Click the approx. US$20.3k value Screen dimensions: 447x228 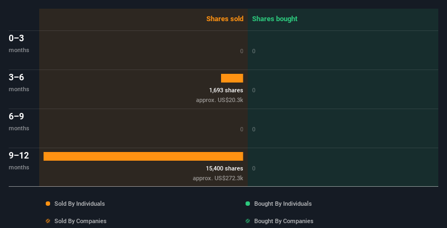coord(219,100)
